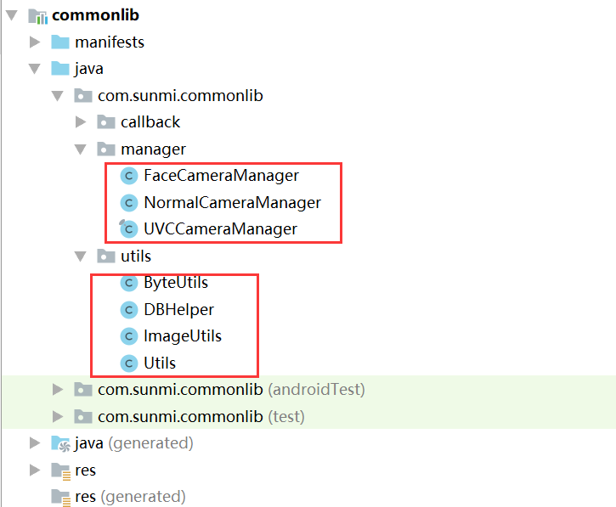Collapse the utils package arrow
The image size is (616, 507).
(81, 256)
